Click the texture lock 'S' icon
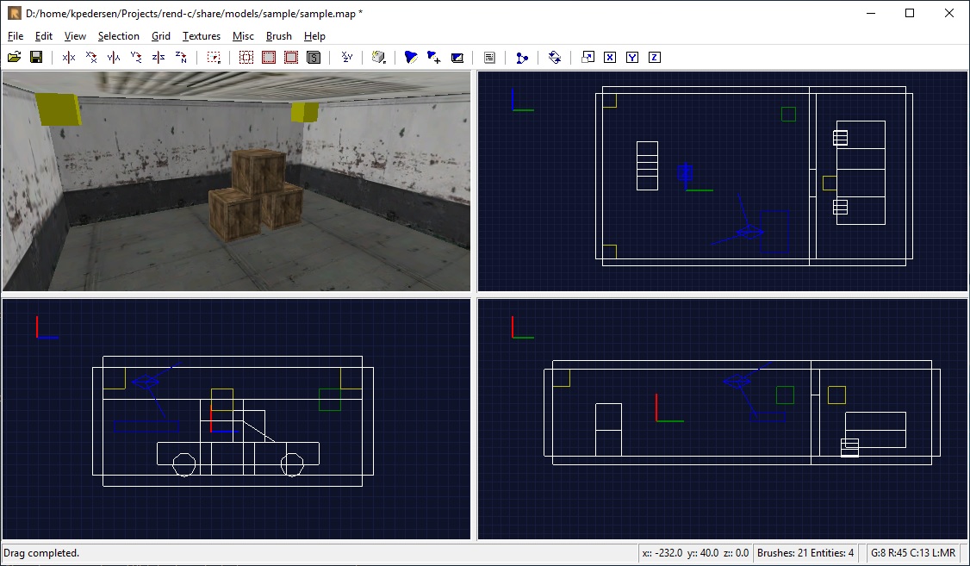Viewport: 970px width, 566px height. pyautogui.click(x=314, y=57)
